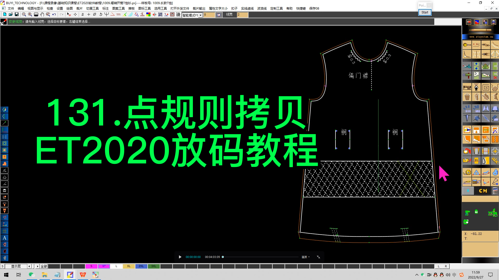Screen dimensions: 499x280
Task: Click the abc text tool icon
Action: pos(495,160)
